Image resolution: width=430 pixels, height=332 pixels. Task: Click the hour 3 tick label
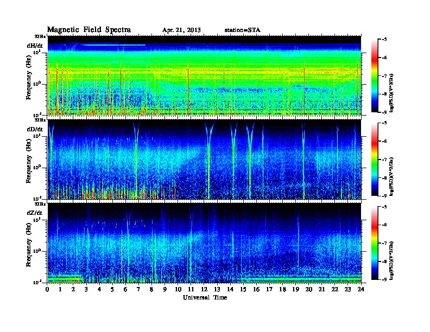tap(87, 289)
